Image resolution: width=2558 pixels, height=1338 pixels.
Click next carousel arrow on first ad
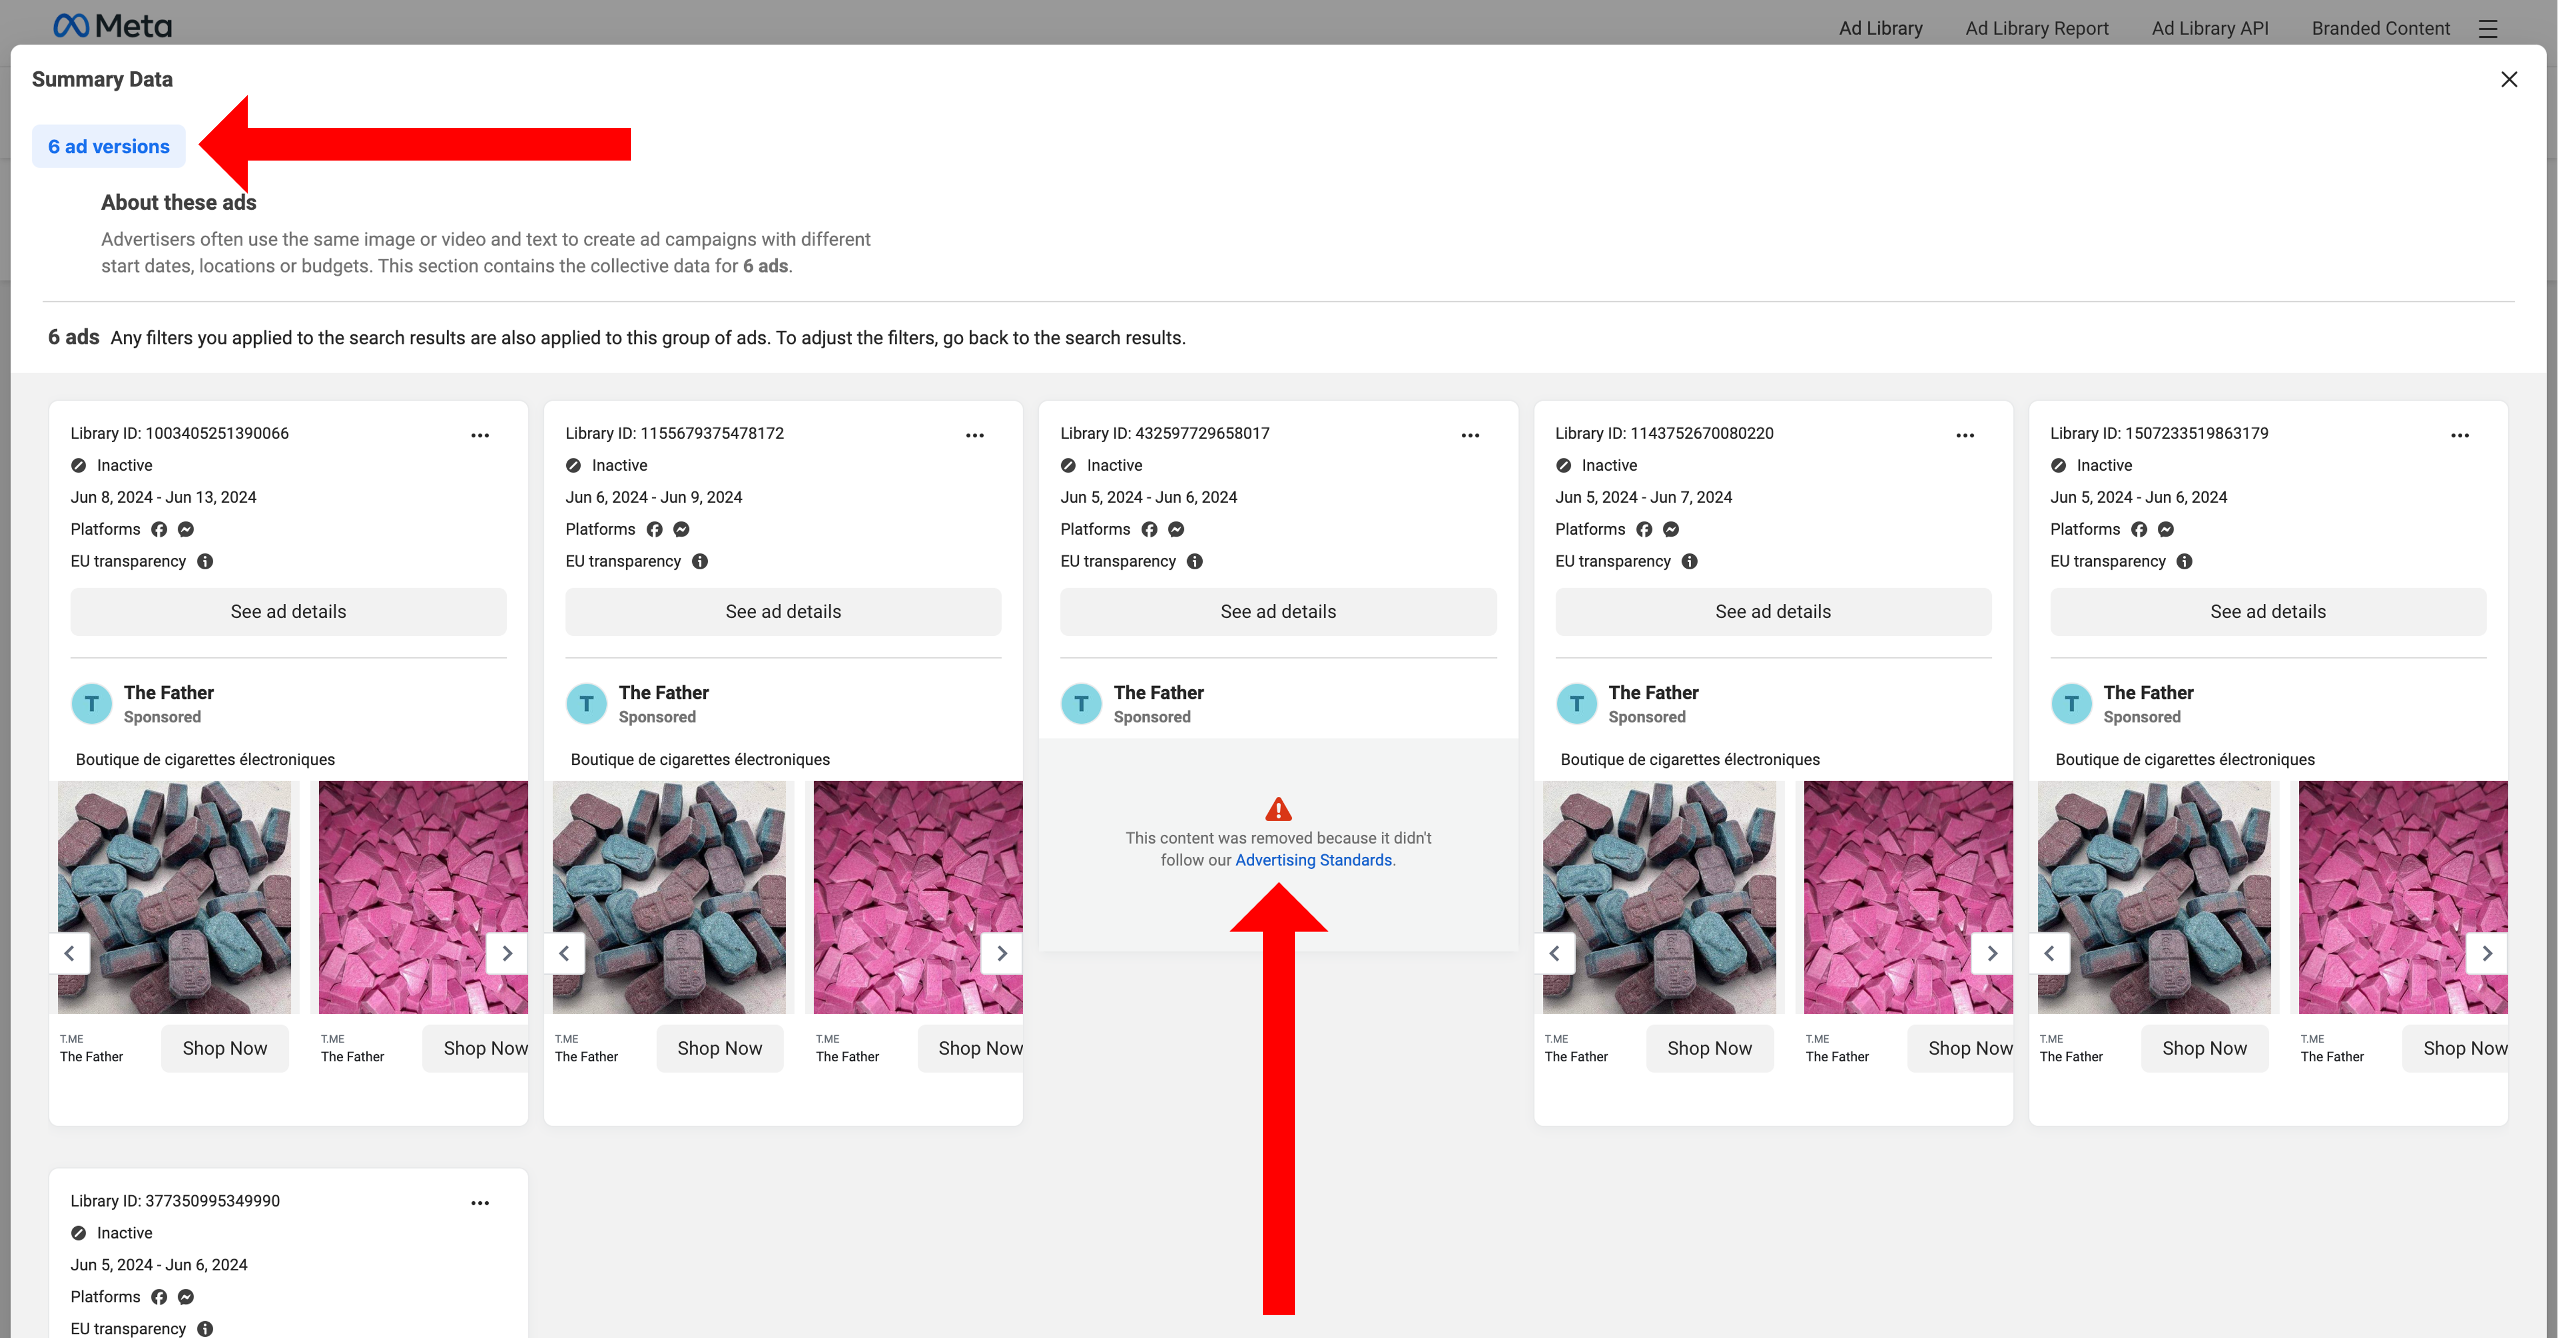click(506, 953)
